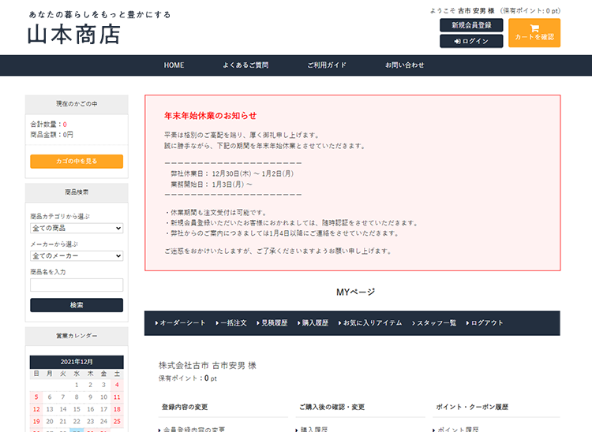Click ログアウト to log out
This screenshot has width=592, height=432.
click(485, 323)
